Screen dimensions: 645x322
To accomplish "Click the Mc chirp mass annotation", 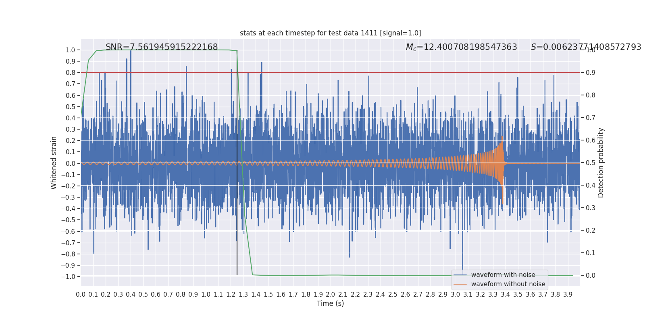I will pos(461,47).
